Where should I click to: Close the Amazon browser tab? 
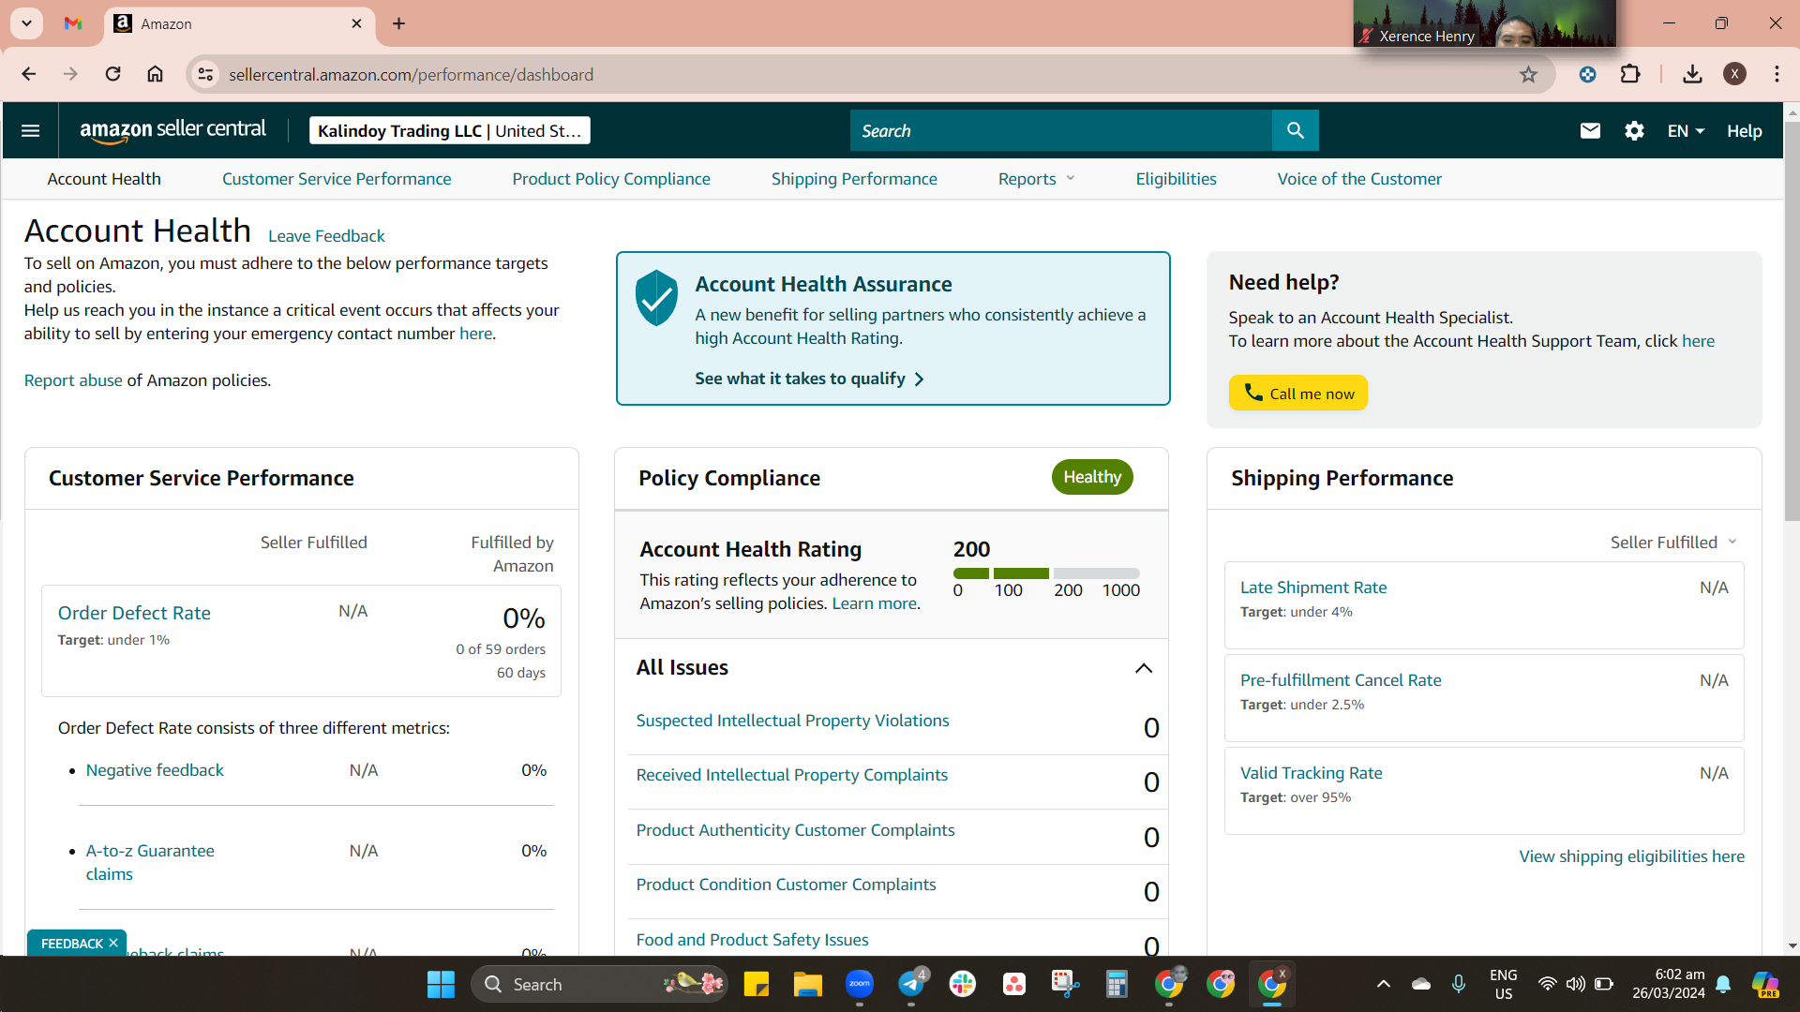coord(356,23)
